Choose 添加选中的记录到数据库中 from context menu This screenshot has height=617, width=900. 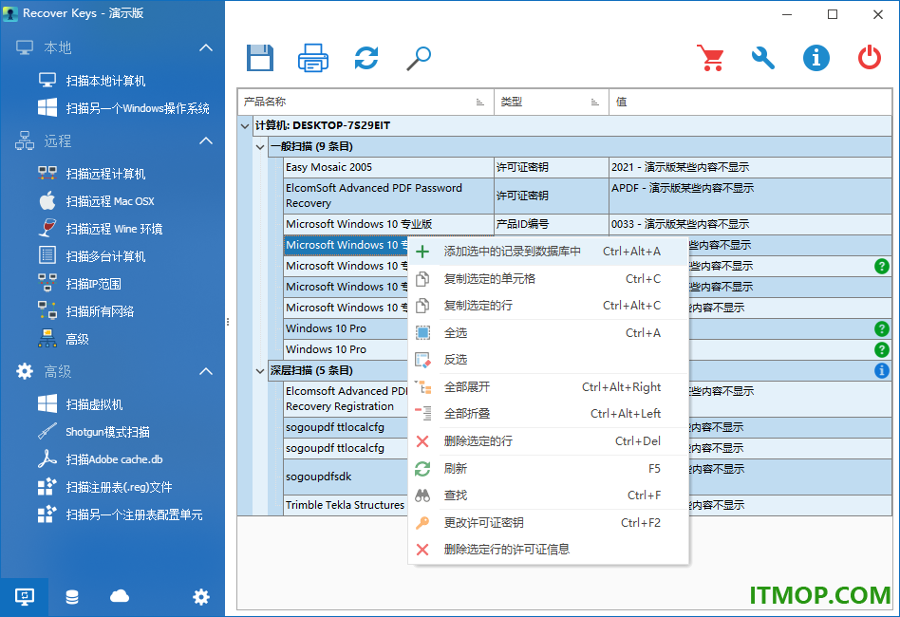pyautogui.click(x=548, y=252)
